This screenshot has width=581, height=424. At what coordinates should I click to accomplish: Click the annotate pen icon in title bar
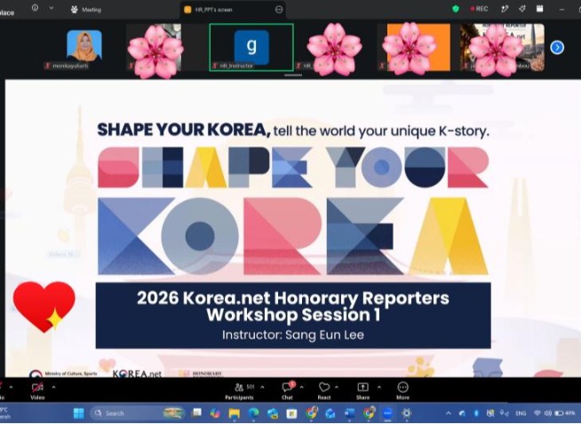click(x=505, y=9)
